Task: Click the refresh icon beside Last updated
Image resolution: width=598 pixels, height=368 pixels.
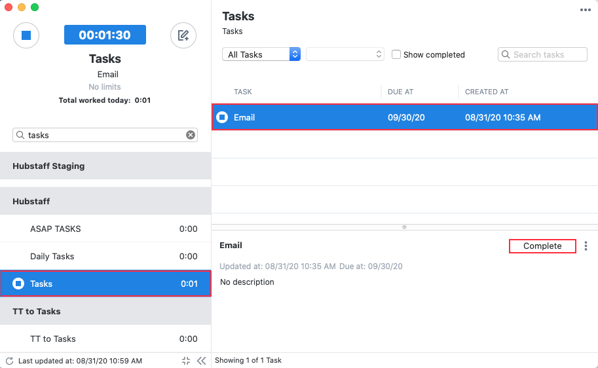Action: 10,361
